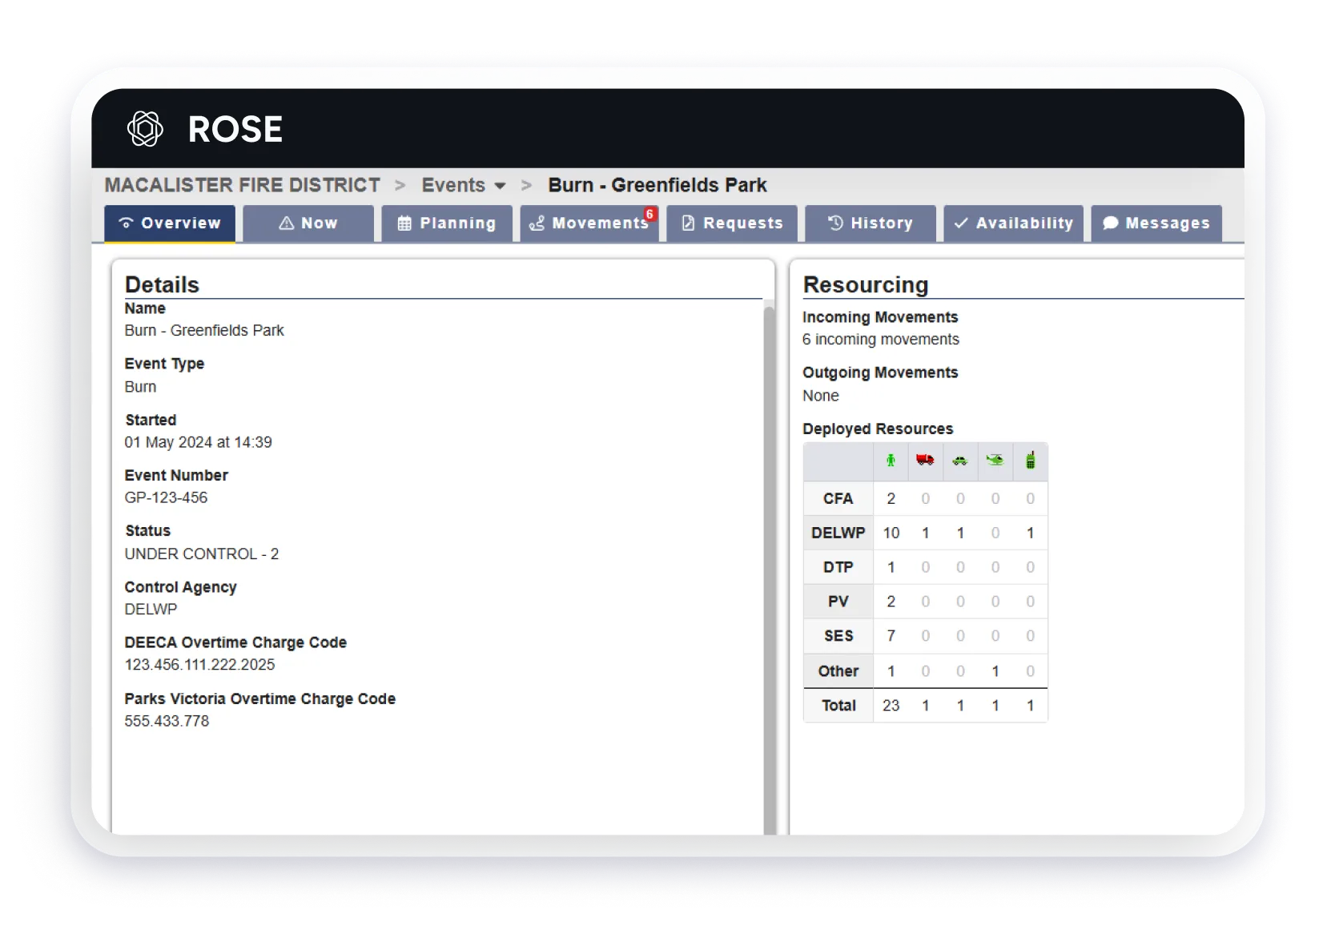Screen dimensions: 1335x926
Task: Click the red badge showing 6 on Movements
Action: click(x=649, y=213)
